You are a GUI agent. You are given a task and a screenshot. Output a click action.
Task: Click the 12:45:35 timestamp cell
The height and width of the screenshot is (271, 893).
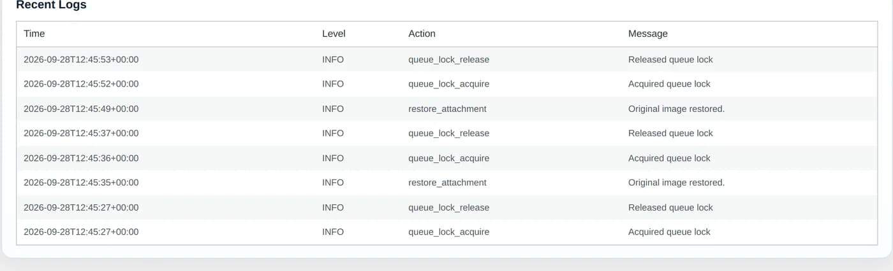(81, 183)
